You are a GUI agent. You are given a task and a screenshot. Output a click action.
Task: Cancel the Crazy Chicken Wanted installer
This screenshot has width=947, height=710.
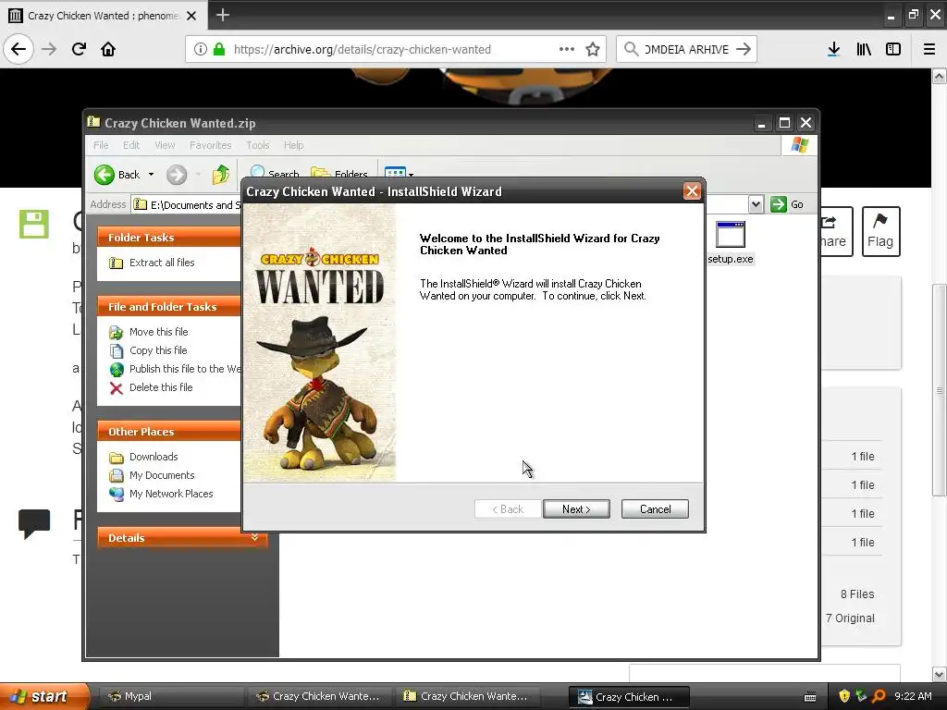coord(655,509)
